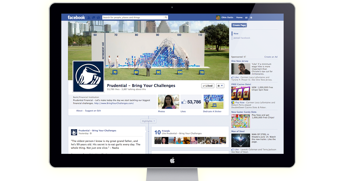The height and width of the screenshot is (181, 339).
Task: Open the post's Prudential – Bring Your Challenges link
Action: click(97, 131)
